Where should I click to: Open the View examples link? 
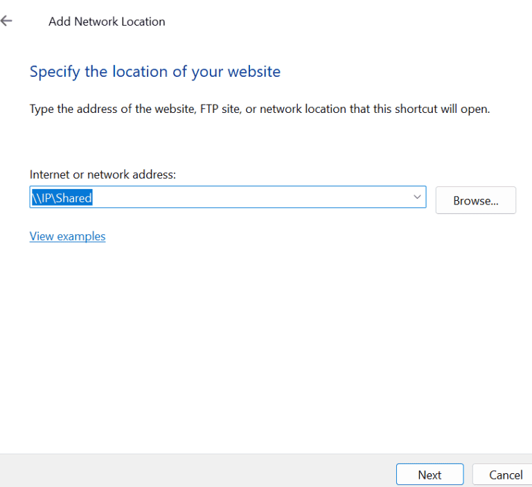(x=67, y=236)
